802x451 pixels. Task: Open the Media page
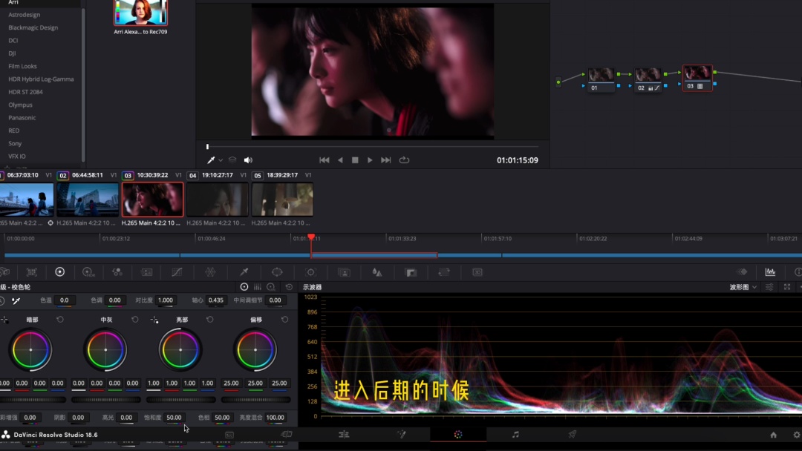229,435
